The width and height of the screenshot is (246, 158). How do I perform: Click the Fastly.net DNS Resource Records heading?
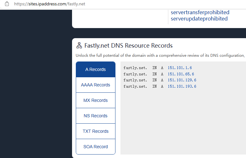[128, 46]
